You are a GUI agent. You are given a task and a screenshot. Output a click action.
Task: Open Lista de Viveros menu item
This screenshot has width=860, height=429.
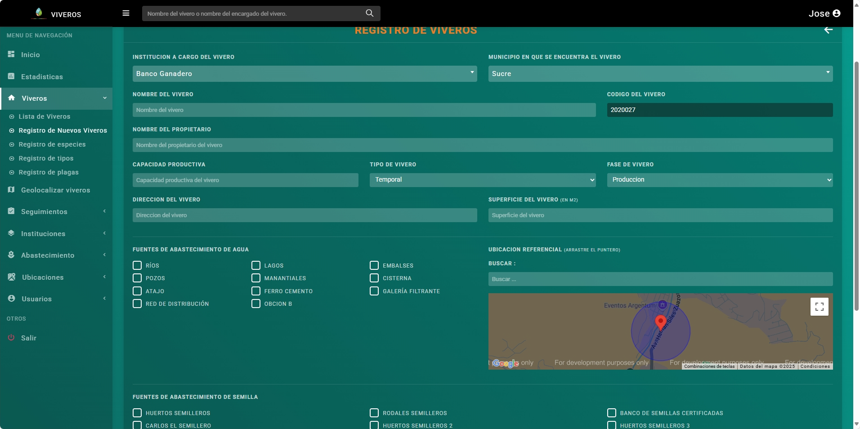(x=45, y=116)
